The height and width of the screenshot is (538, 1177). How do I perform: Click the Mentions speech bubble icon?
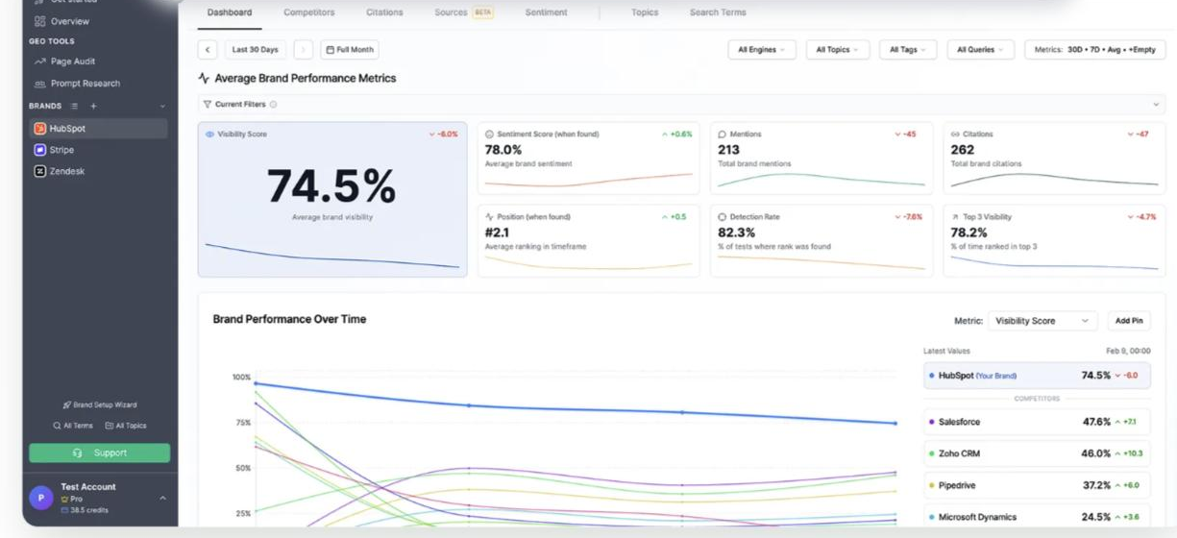click(x=723, y=134)
